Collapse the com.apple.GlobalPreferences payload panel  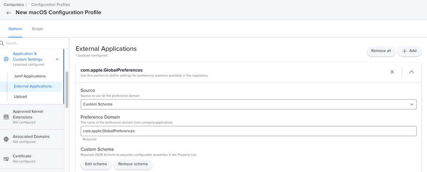tap(412, 72)
